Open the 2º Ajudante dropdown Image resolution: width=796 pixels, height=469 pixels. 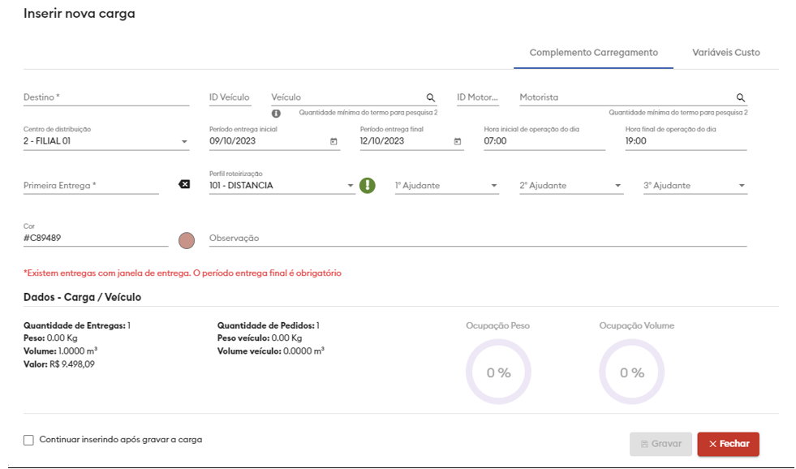[618, 186]
